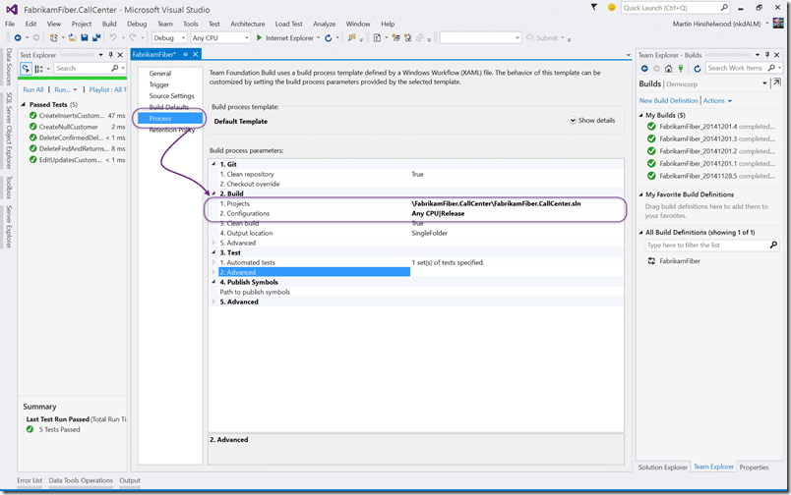Click the New Project toolbar icon

coord(53,37)
